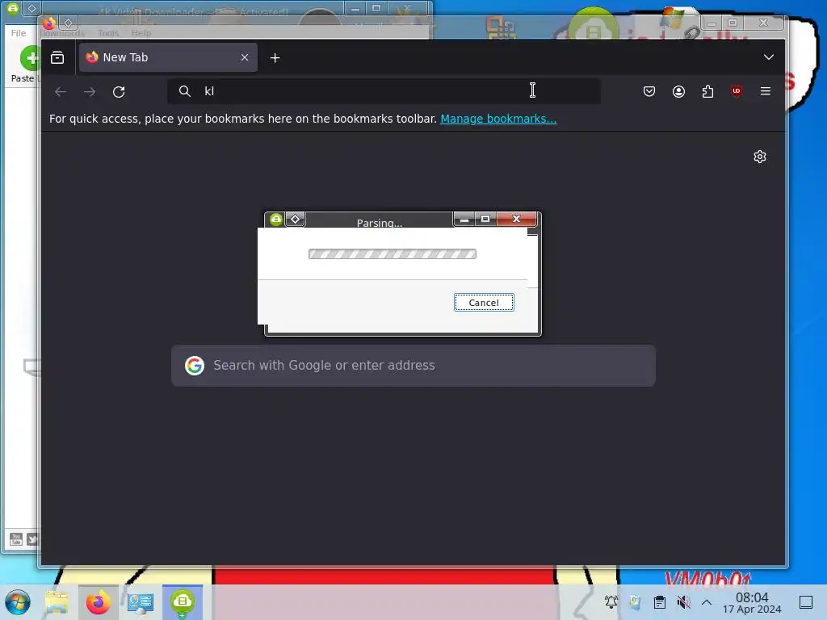Unmute sound via tray volume icon
The height and width of the screenshot is (620, 827).
[683, 602]
